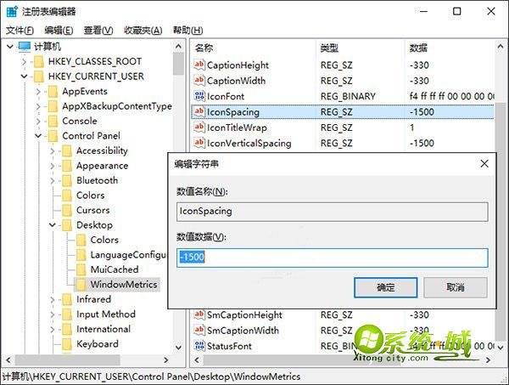Confirm with the 确定 button
Screen dimensions: 509x385
tap(386, 287)
